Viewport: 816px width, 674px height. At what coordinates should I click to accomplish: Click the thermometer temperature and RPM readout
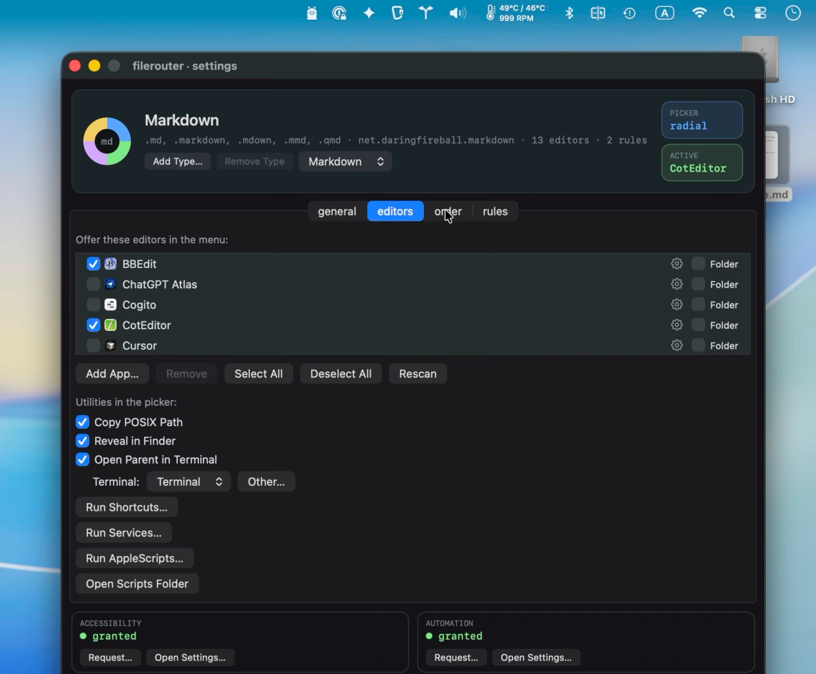(x=516, y=13)
